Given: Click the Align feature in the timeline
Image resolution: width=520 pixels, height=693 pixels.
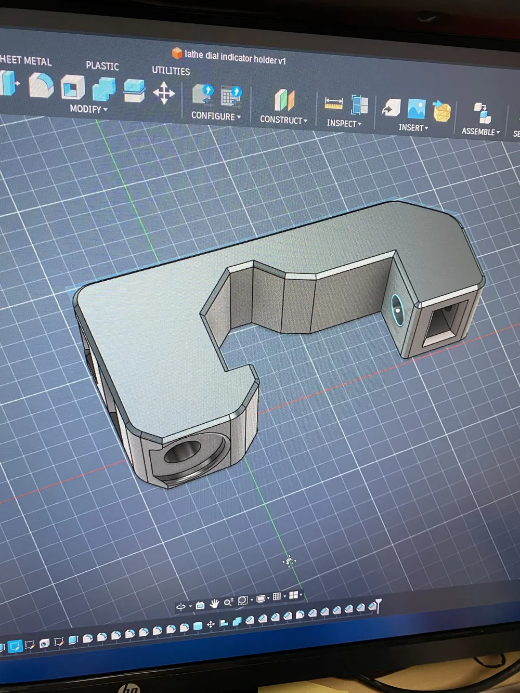Looking at the screenshot, I should click(224, 623).
